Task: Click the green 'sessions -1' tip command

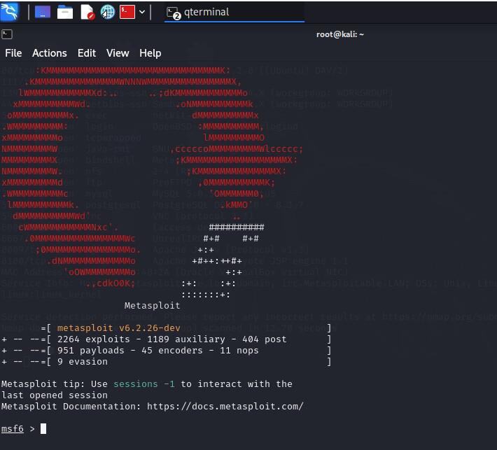Action: point(144,384)
